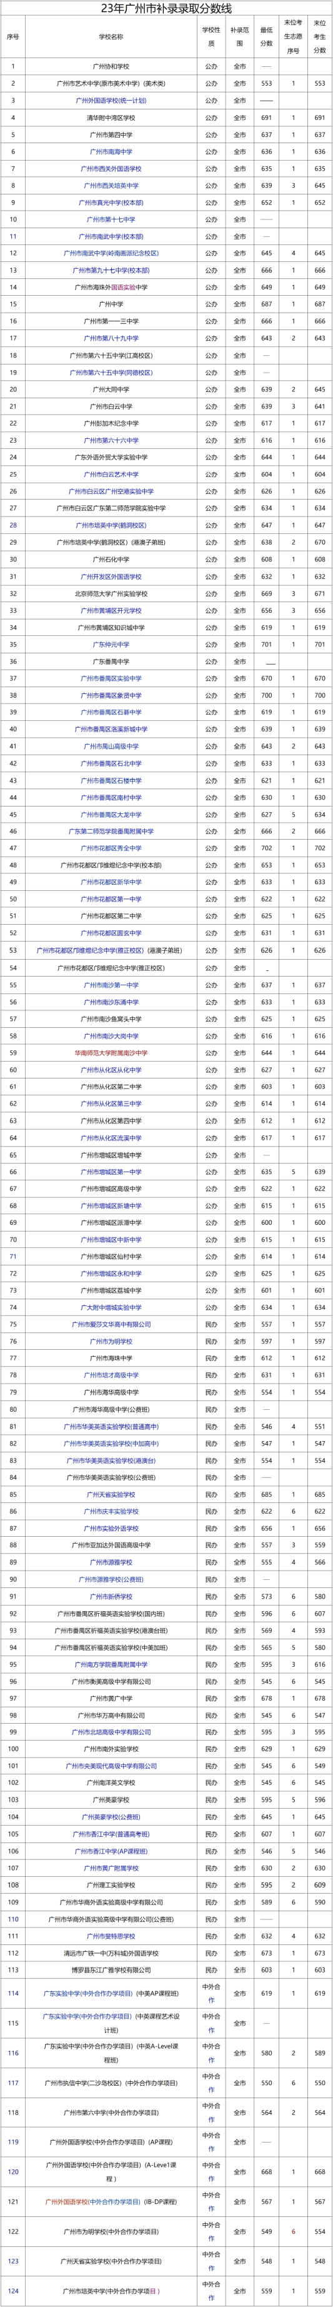
Task: Open the 广州市黄广附属学校 link
Action: point(111,1868)
